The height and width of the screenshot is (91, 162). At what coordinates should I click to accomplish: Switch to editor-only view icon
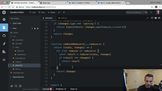159,18
